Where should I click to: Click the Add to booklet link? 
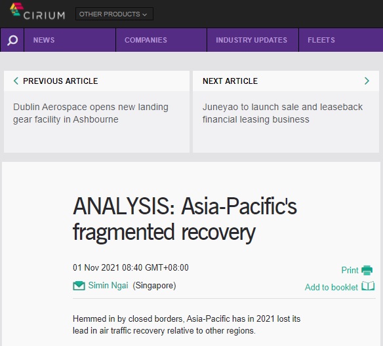331,287
